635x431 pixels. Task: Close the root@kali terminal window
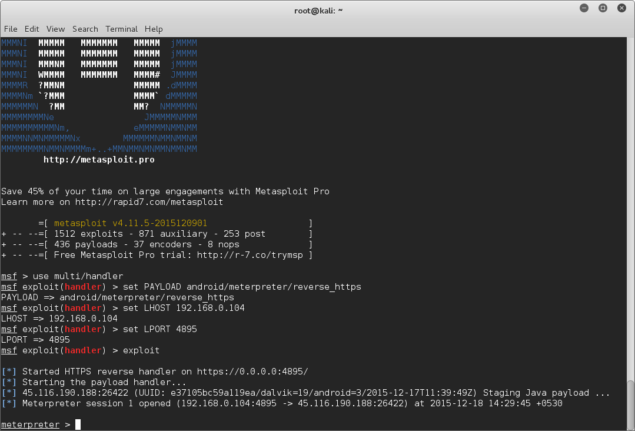click(621, 8)
